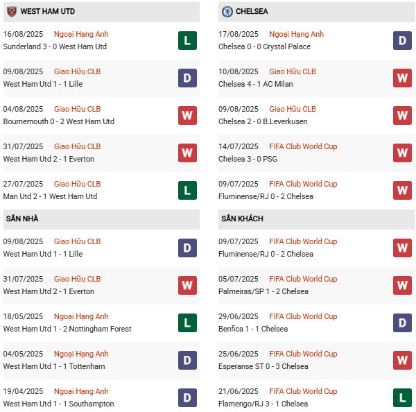416x412 pixels.
Task: Click the L badge for Sunderland 3-0 West Ham
Action: 187,41
